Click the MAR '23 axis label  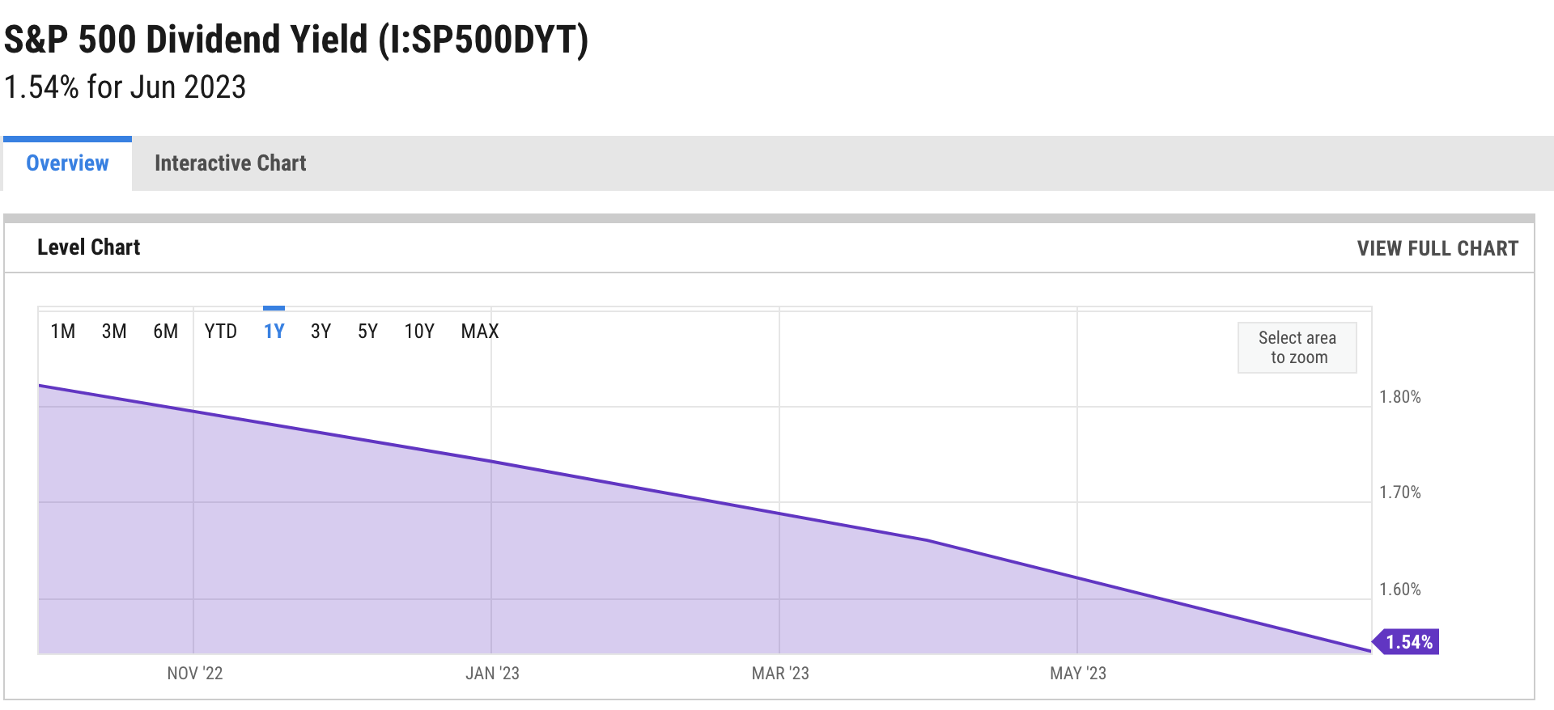[x=780, y=674]
